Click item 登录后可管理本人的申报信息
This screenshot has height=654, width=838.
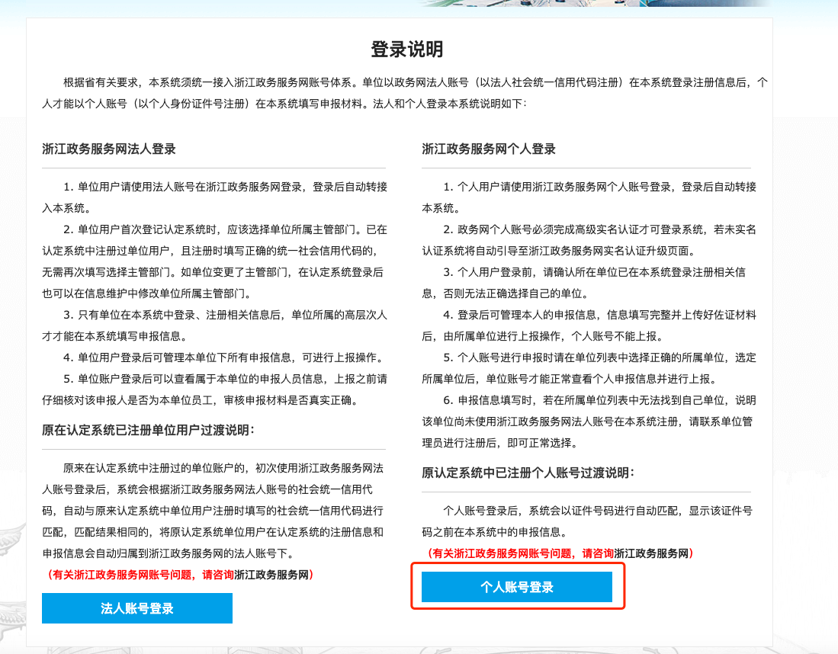(x=589, y=325)
